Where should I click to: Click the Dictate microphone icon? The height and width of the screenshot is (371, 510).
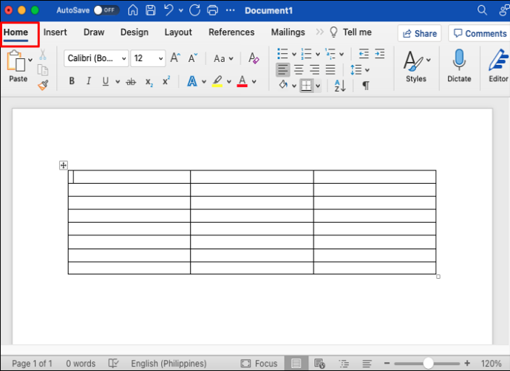[459, 60]
